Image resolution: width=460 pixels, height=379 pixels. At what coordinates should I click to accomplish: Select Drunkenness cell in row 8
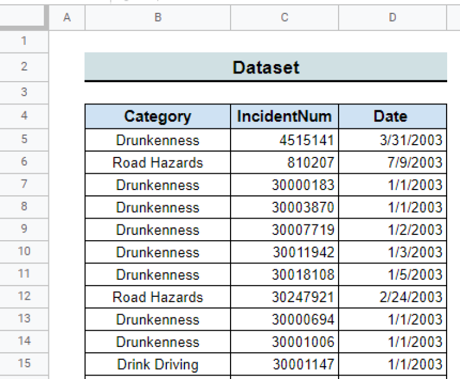point(158,207)
